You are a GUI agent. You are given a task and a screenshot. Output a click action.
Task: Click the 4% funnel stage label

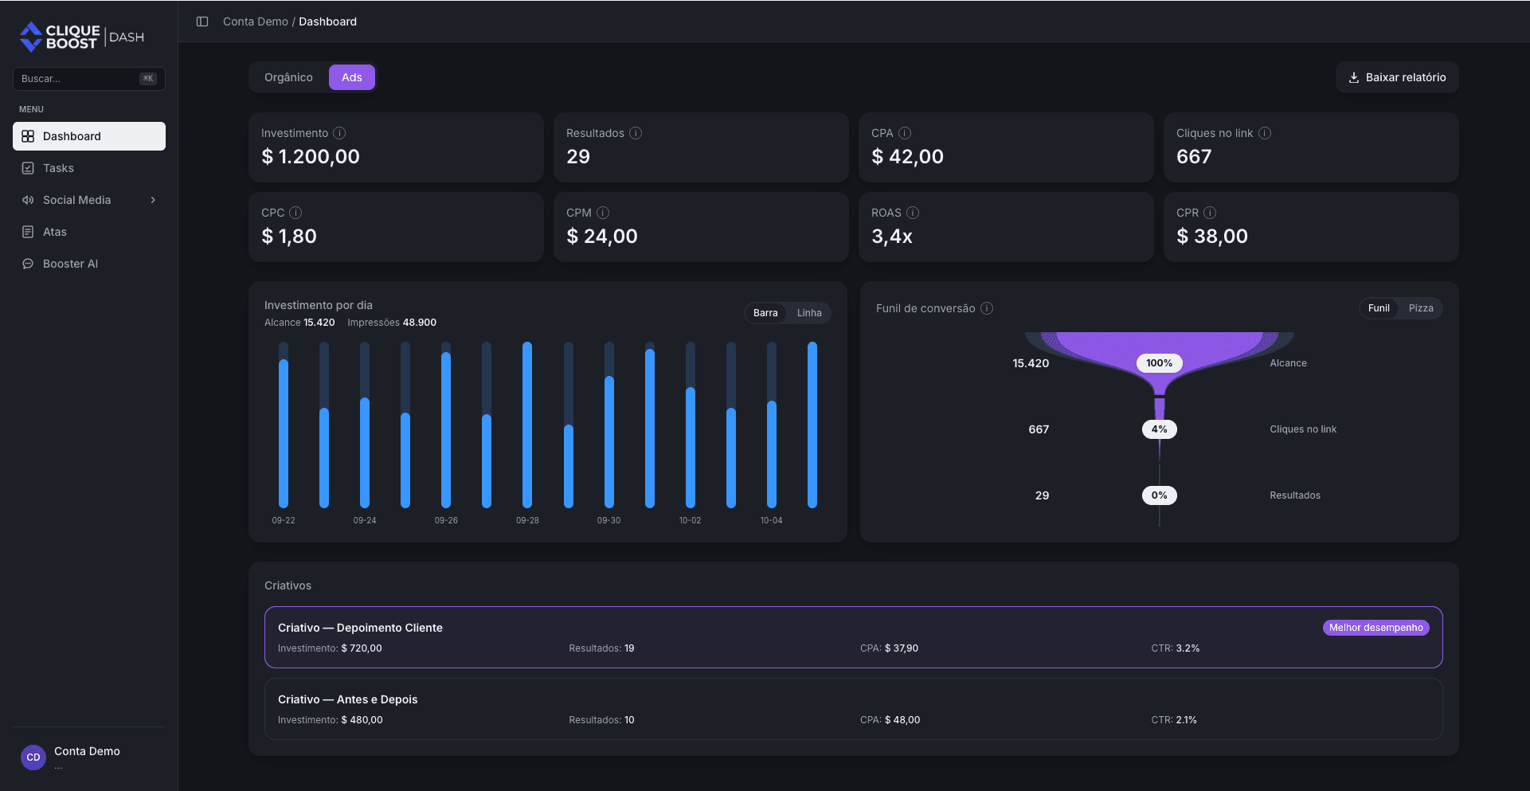tap(1160, 429)
